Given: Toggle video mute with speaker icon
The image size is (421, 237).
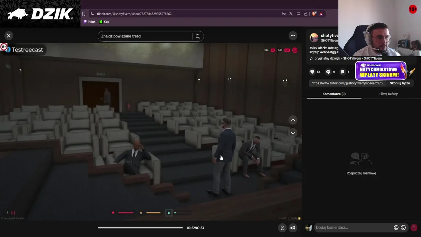Looking at the screenshot, I should coord(292,228).
